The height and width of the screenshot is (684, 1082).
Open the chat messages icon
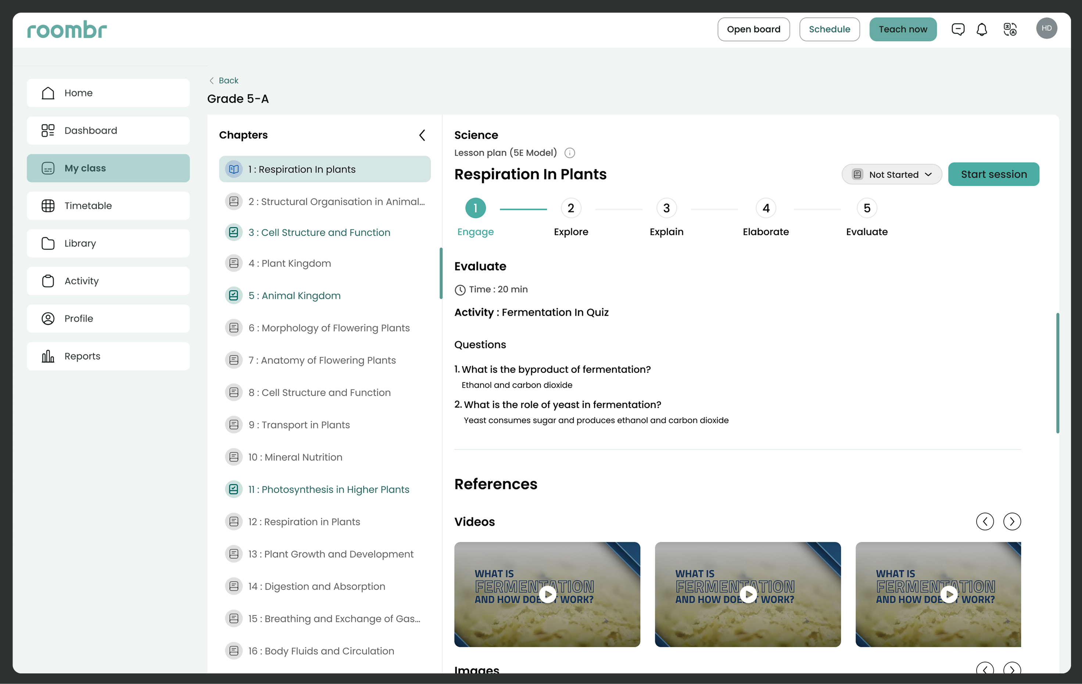click(x=957, y=29)
